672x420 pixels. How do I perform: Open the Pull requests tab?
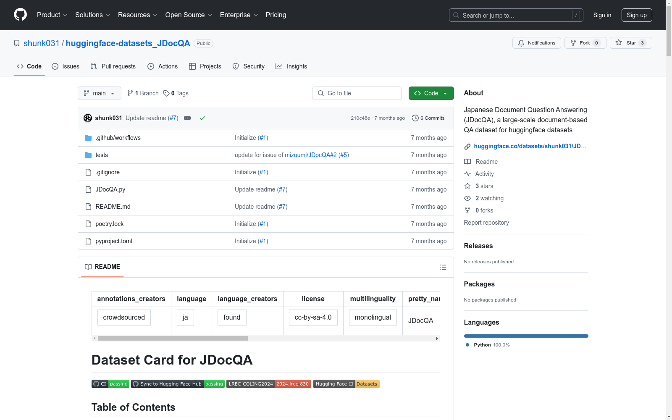113,66
